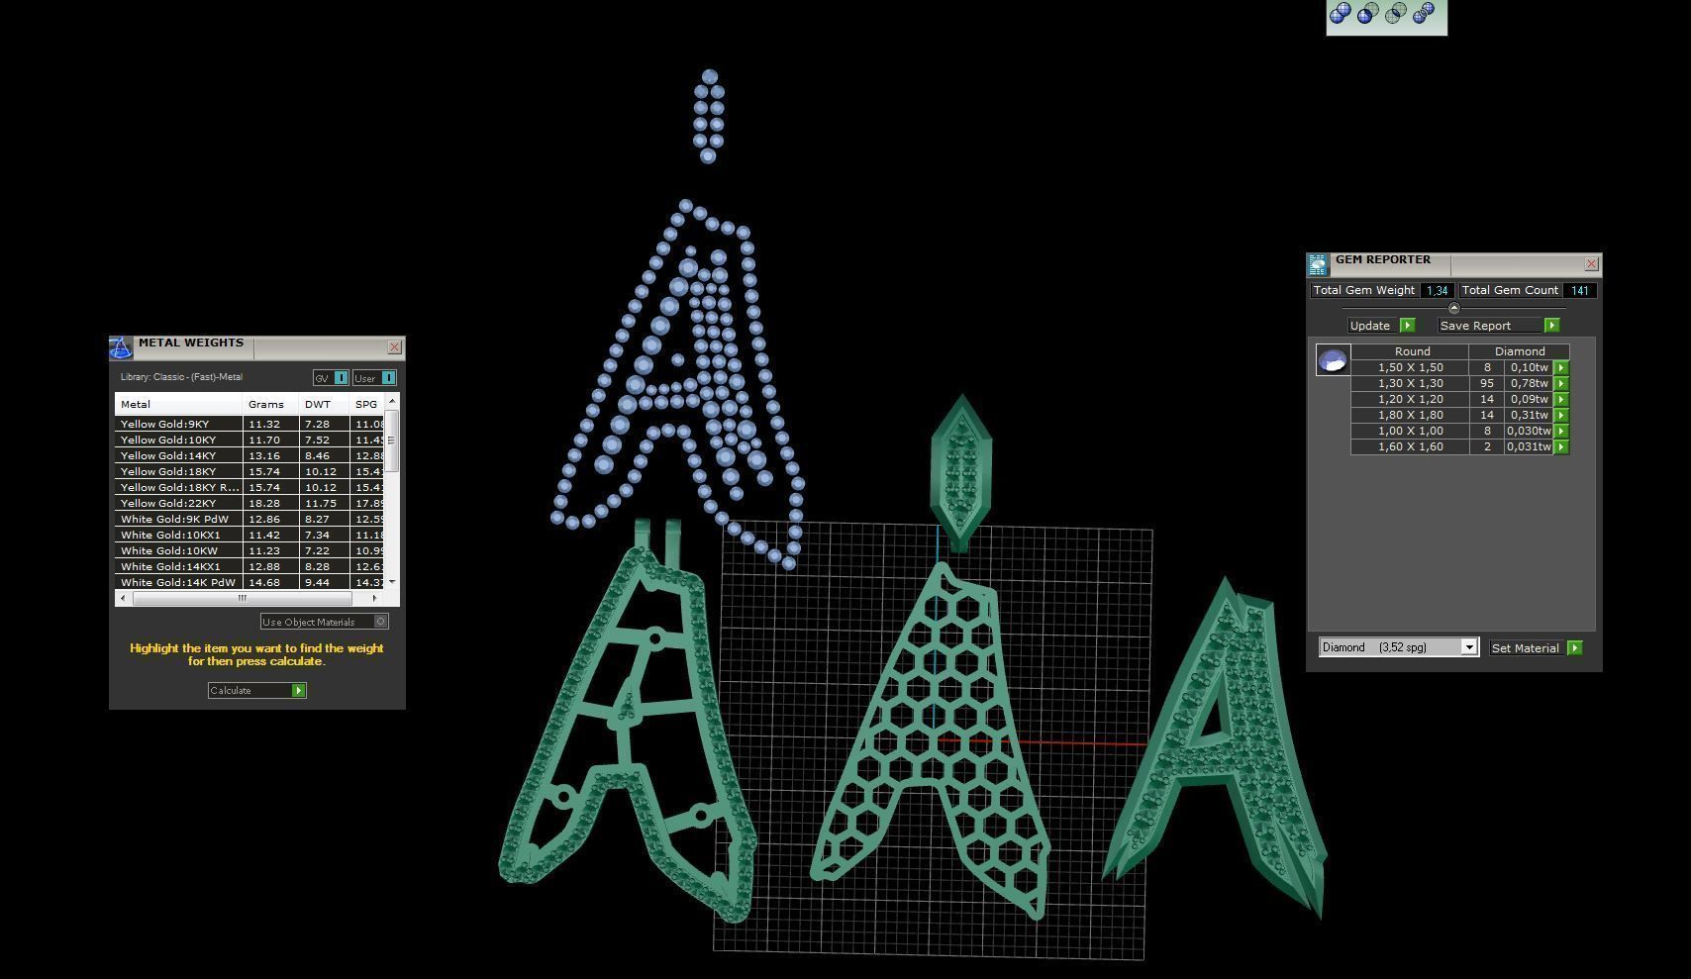Select White Gold:10KW row

249,550
